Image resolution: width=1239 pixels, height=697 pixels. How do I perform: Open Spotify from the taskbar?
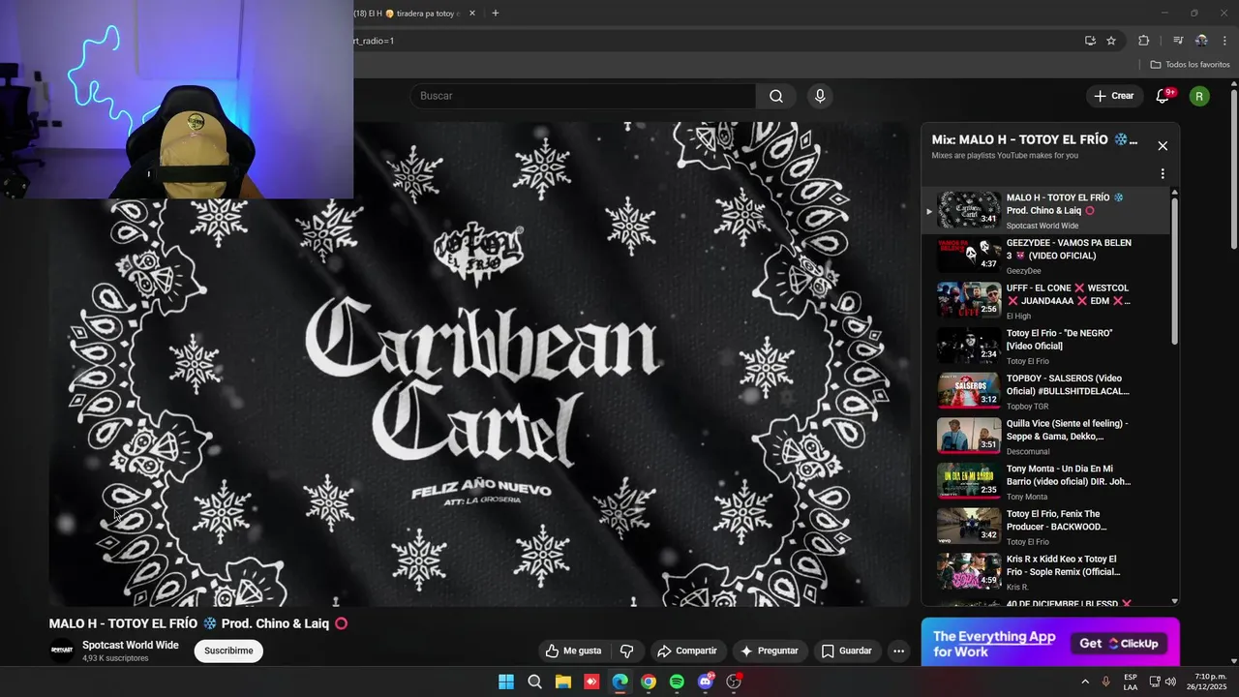677,682
